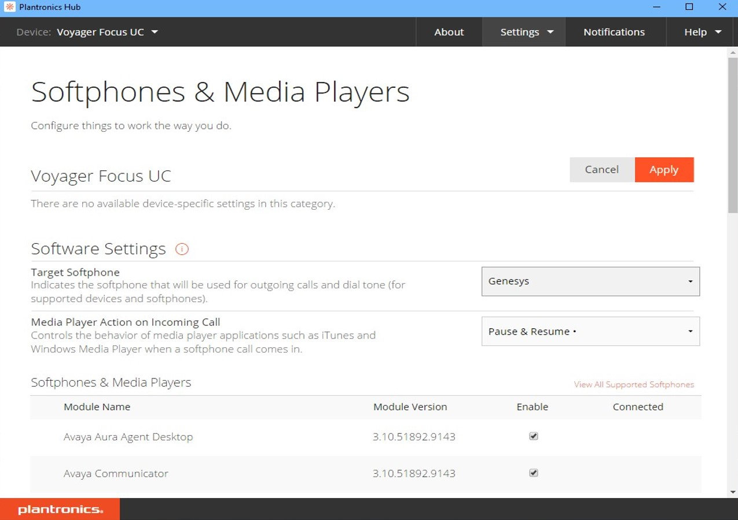This screenshot has height=520, width=738.
Task: Click the Apply button
Action: tap(664, 169)
